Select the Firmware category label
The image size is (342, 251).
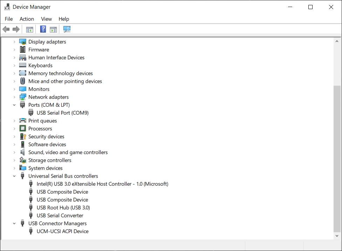click(x=39, y=49)
